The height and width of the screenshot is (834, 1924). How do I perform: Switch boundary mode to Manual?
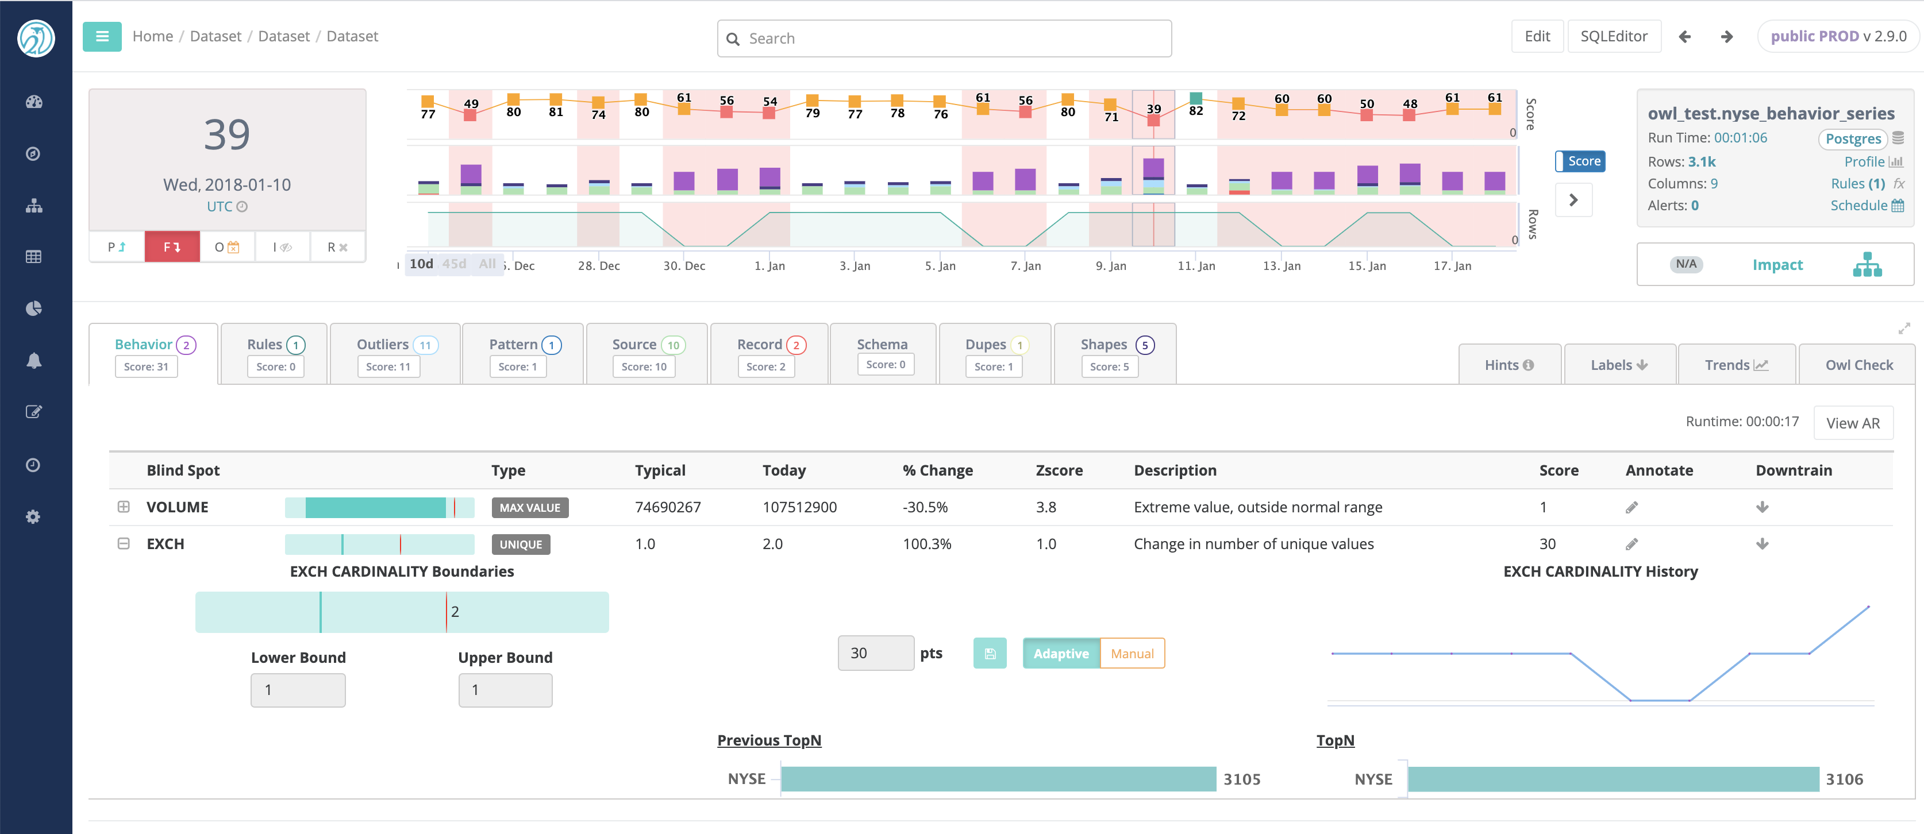1132,653
